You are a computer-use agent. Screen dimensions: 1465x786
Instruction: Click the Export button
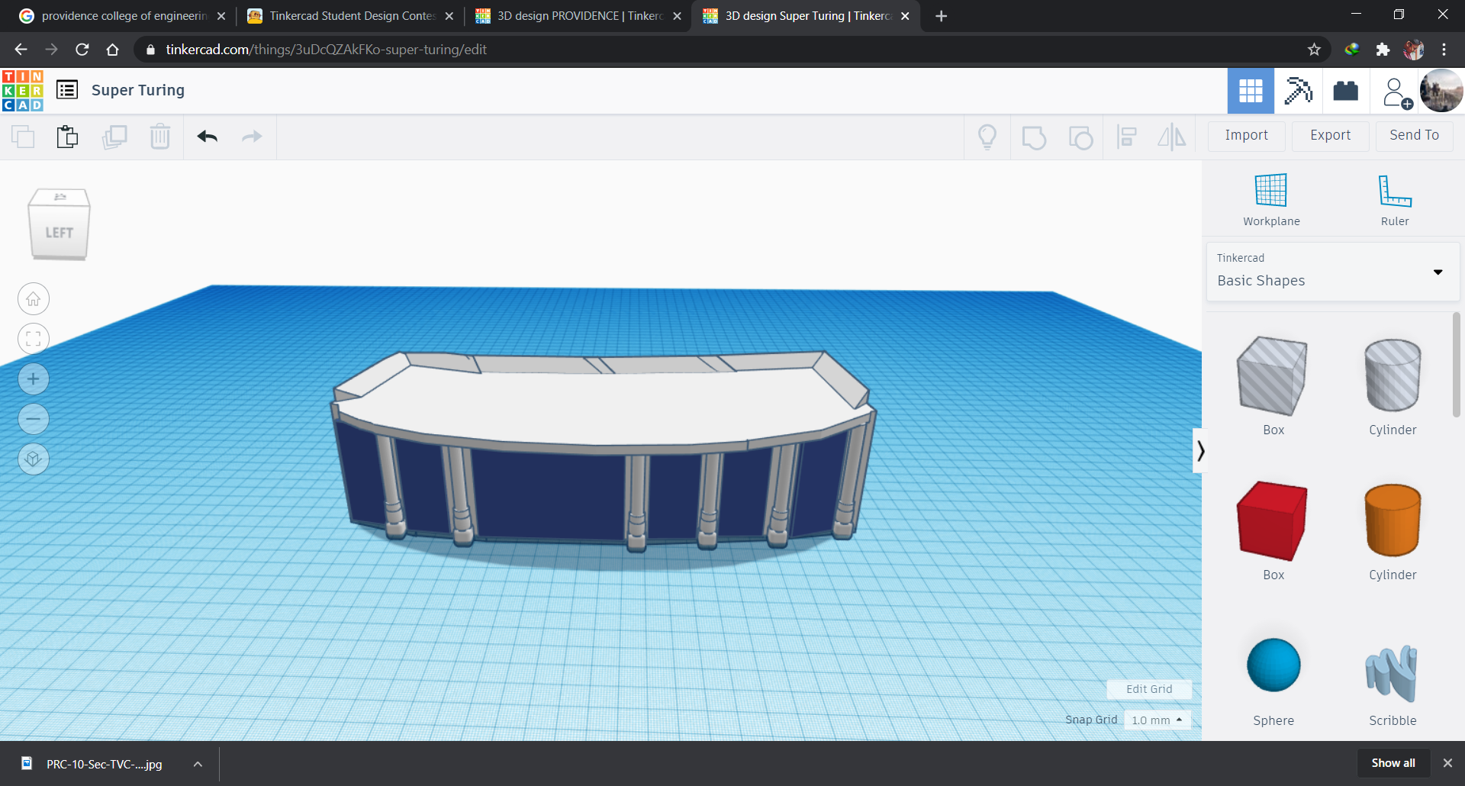[1330, 135]
